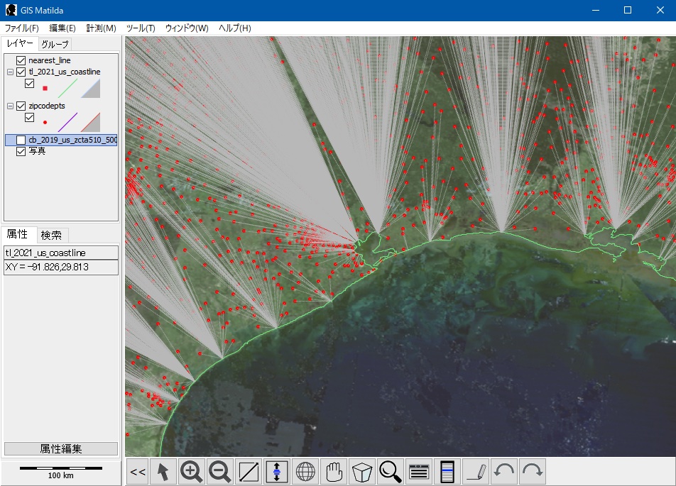Select the arrow pointer tool

pos(163,472)
